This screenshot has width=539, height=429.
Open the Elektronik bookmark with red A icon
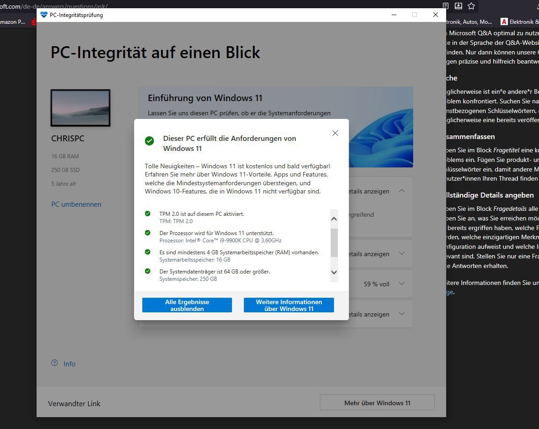coord(520,21)
